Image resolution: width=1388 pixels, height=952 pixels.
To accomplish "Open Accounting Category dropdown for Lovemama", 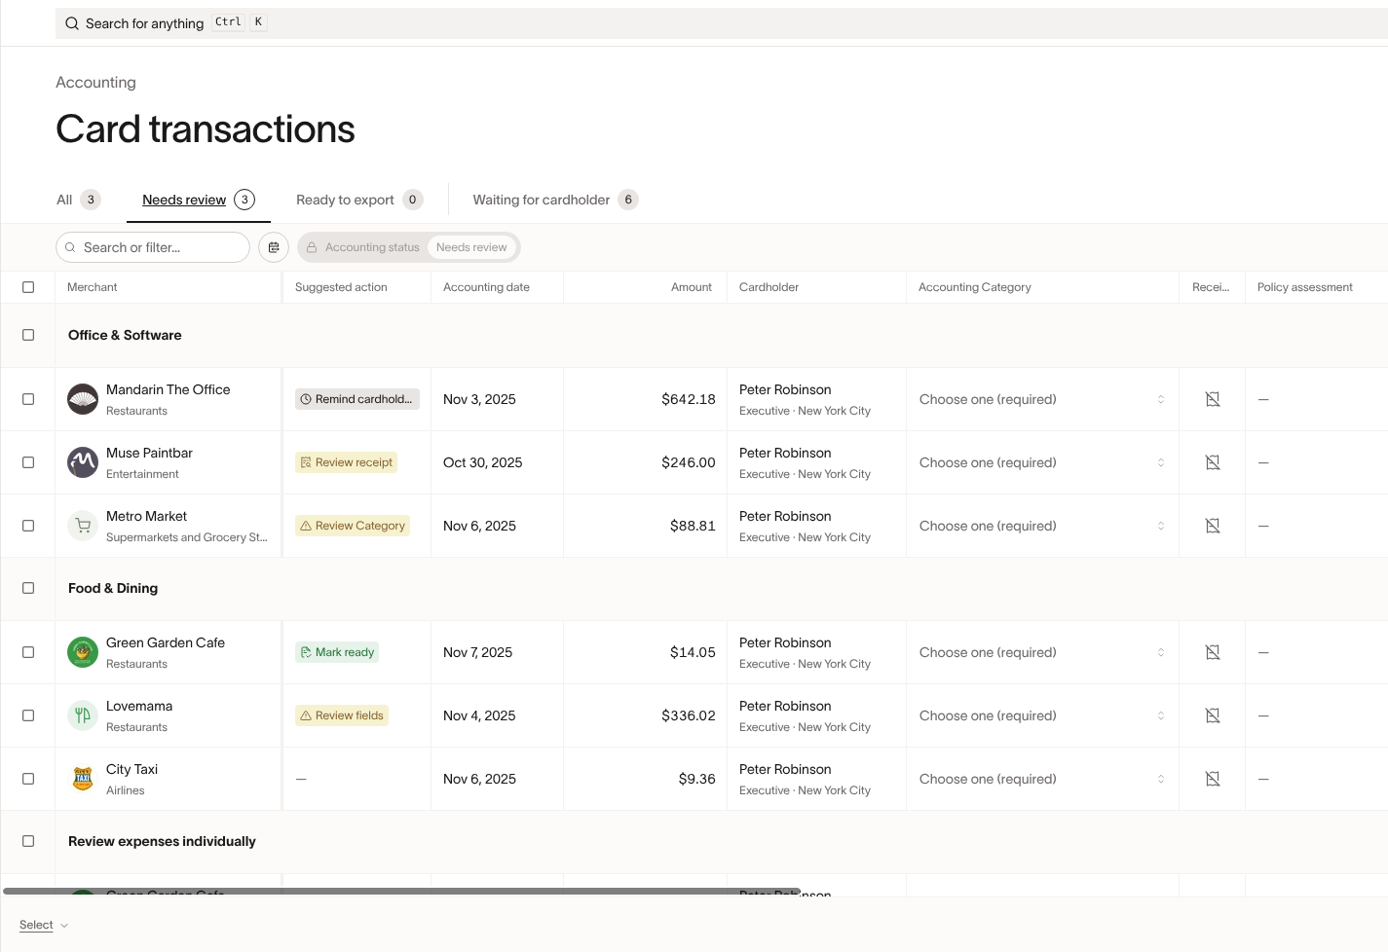I will 1042,715.
